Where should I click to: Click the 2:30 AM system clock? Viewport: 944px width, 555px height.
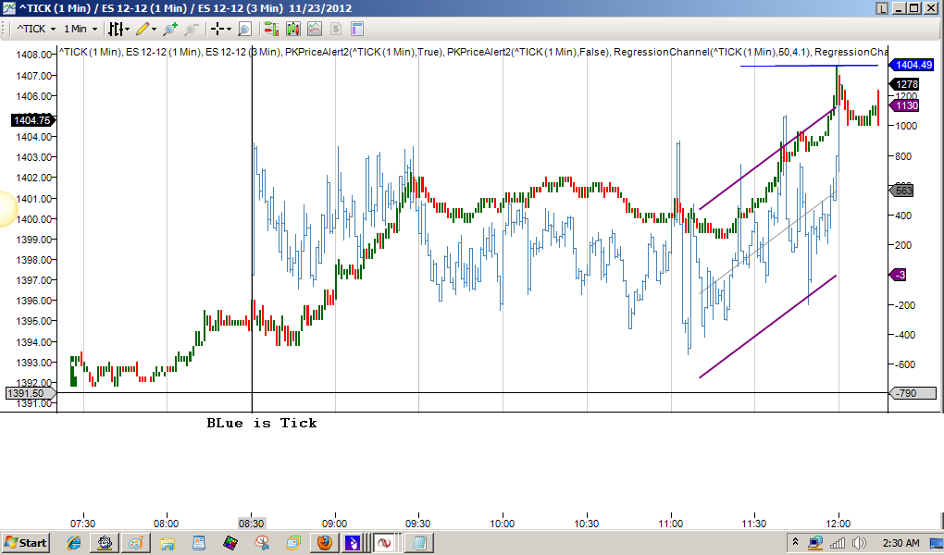[x=901, y=543]
